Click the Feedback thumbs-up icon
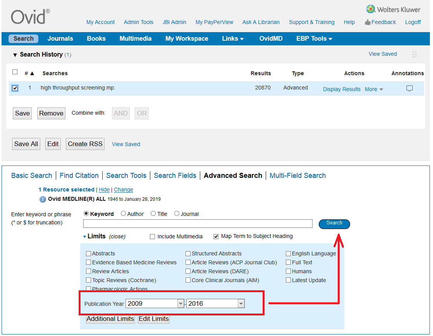The width and height of the screenshot is (433, 336). [368, 22]
